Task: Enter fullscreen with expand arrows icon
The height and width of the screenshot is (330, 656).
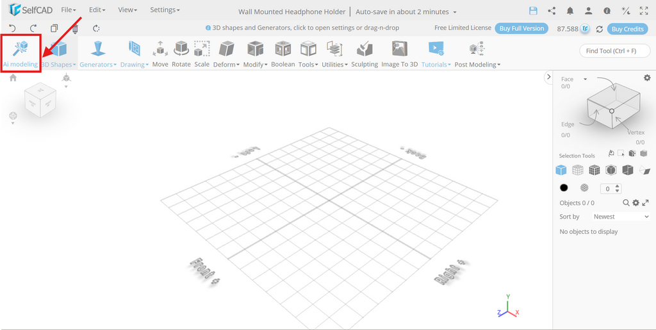Action: [644, 11]
